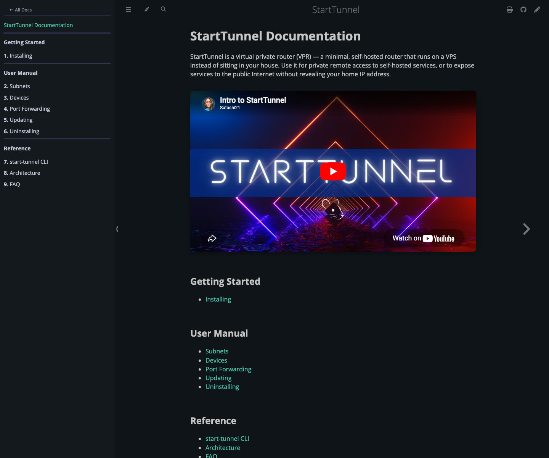This screenshot has width=549, height=458.
Task: Open the search panel
Action: 163,9
